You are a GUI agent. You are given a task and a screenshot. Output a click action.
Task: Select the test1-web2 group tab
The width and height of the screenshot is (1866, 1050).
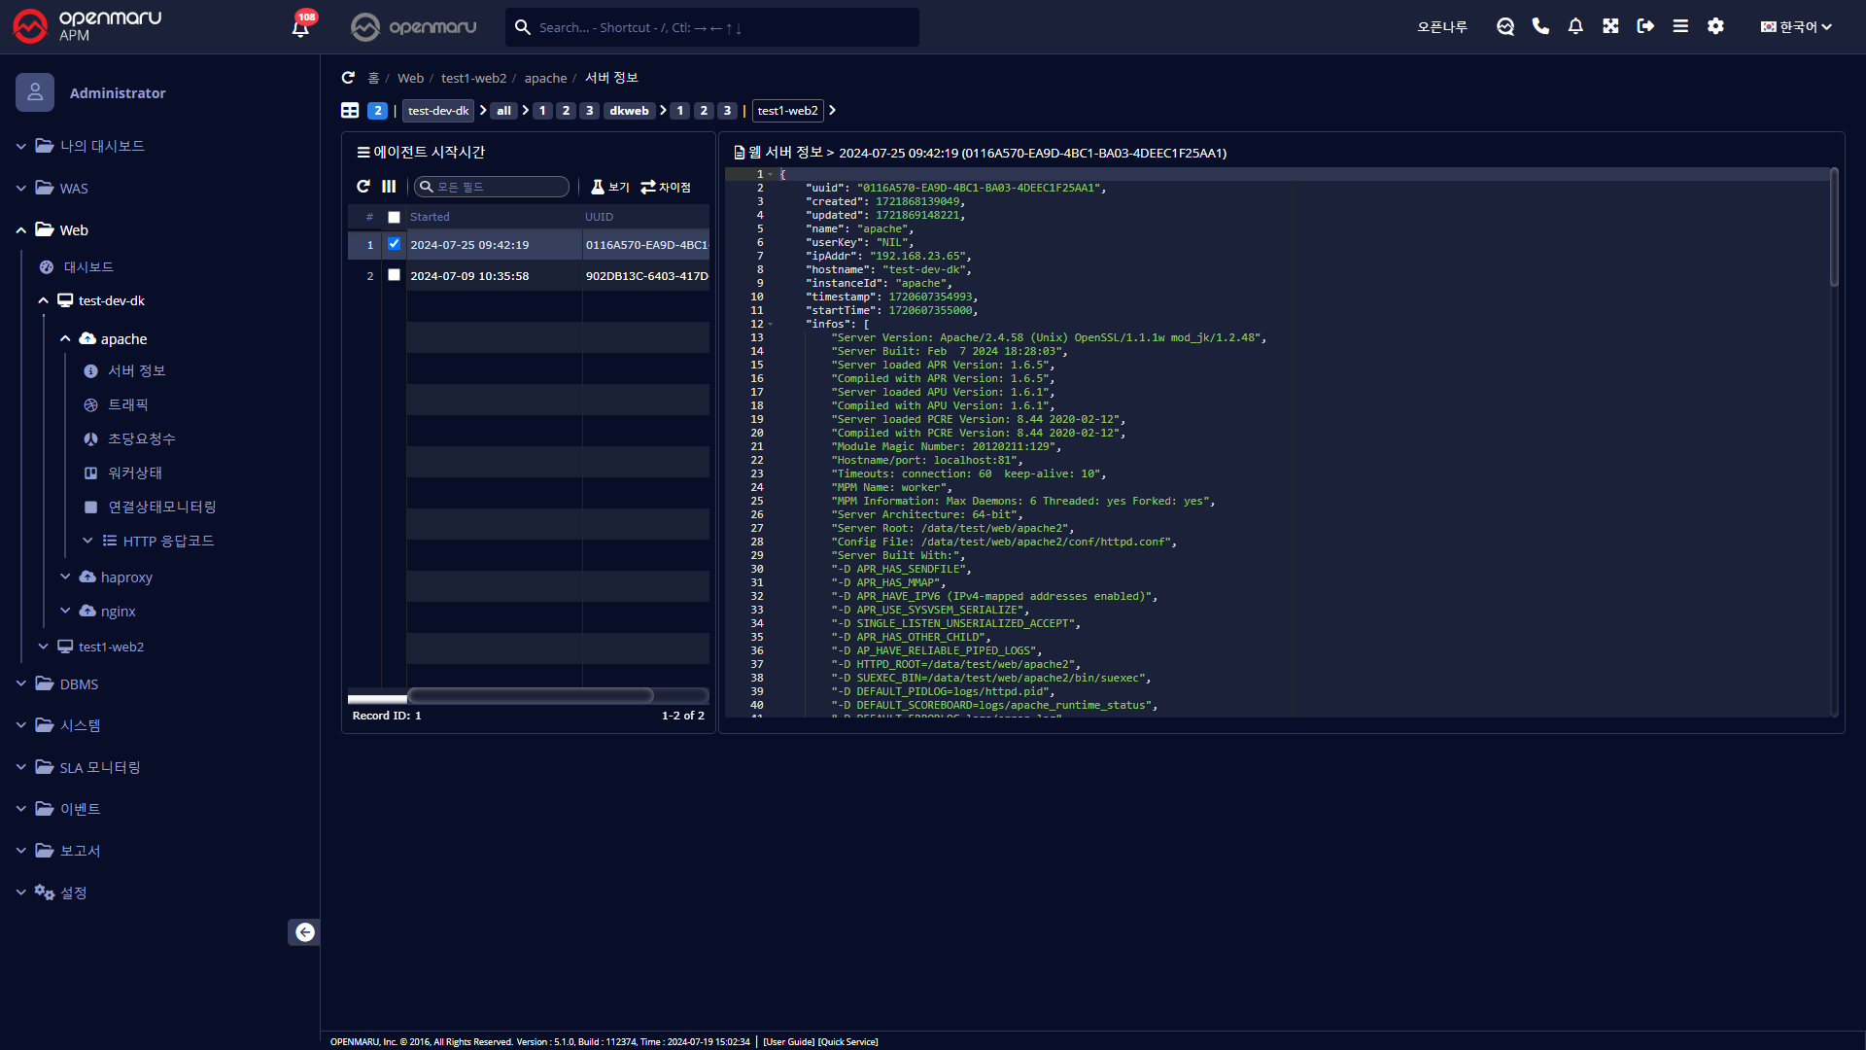[787, 111]
